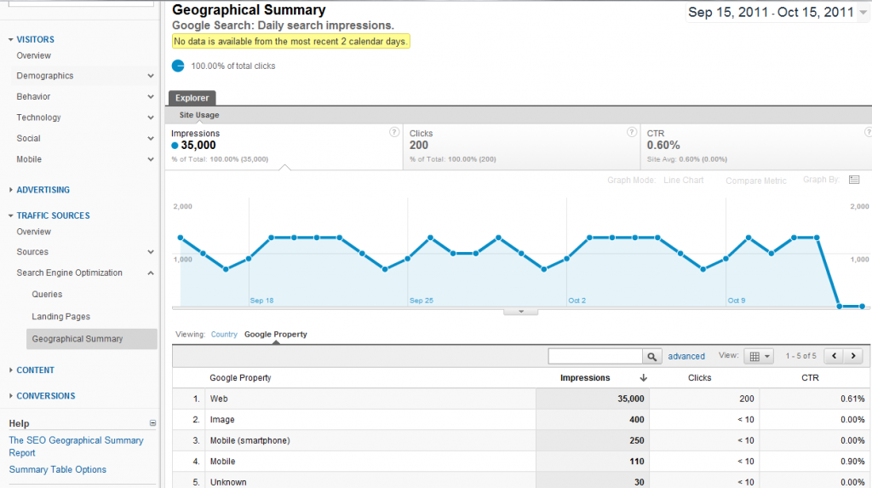Viewport: 872px width, 488px height.
Task: Sort table by CTR column header
Action: pos(810,378)
